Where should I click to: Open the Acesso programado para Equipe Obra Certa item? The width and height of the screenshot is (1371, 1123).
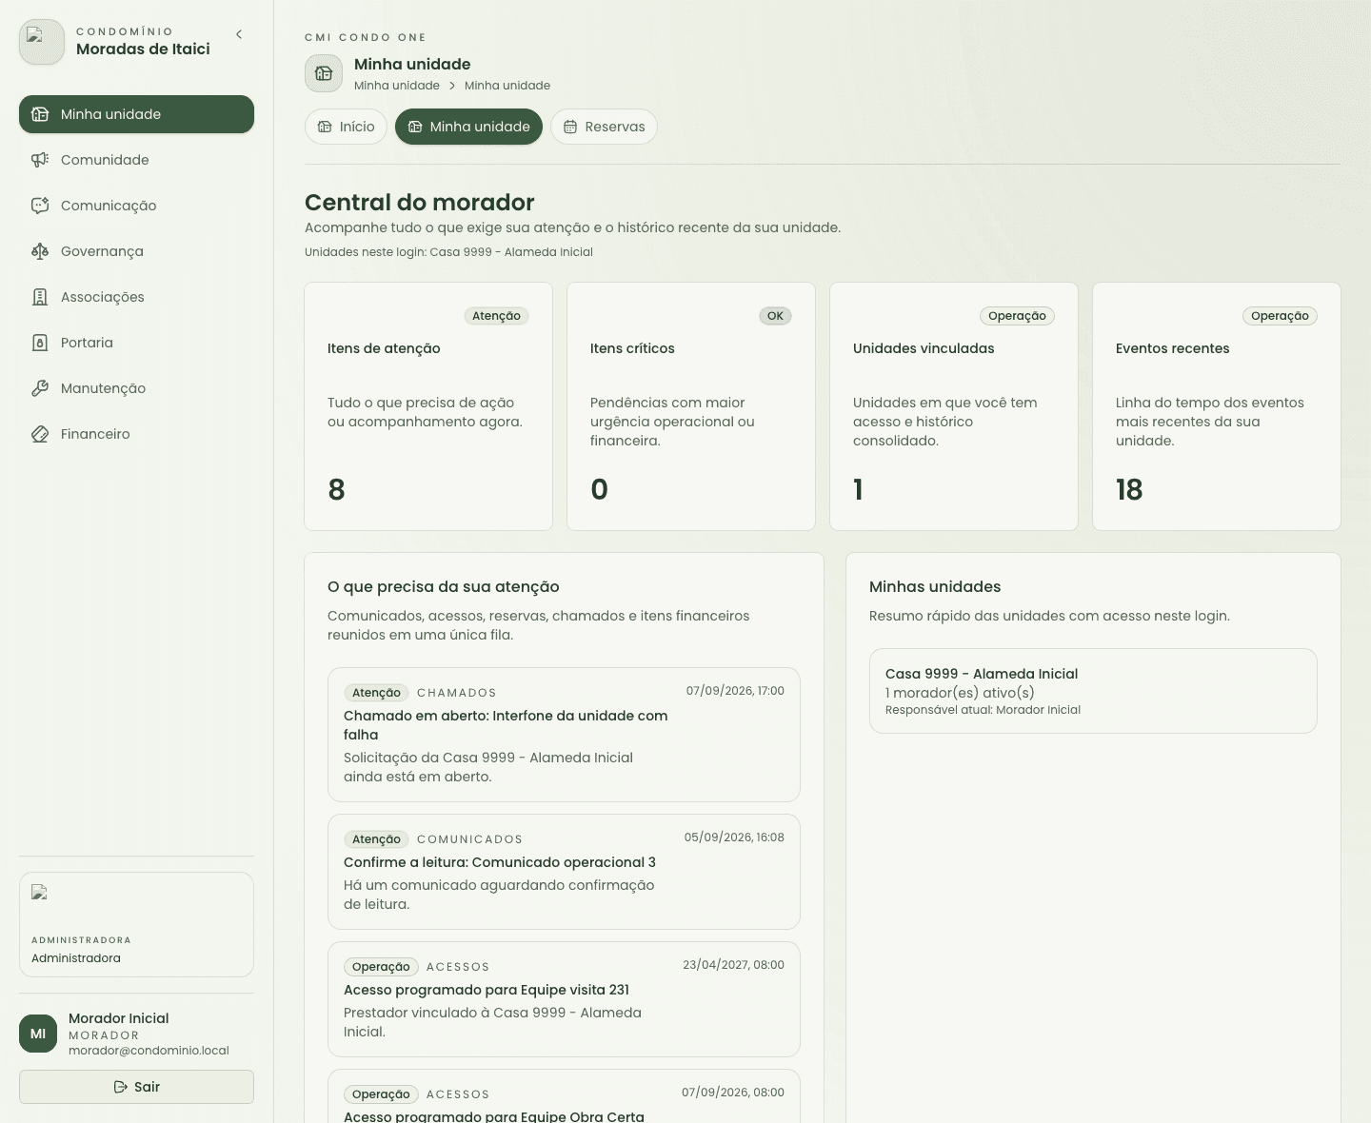click(564, 1096)
